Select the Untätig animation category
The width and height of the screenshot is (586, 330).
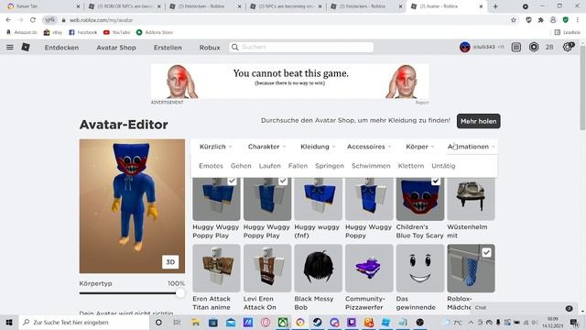click(x=443, y=166)
